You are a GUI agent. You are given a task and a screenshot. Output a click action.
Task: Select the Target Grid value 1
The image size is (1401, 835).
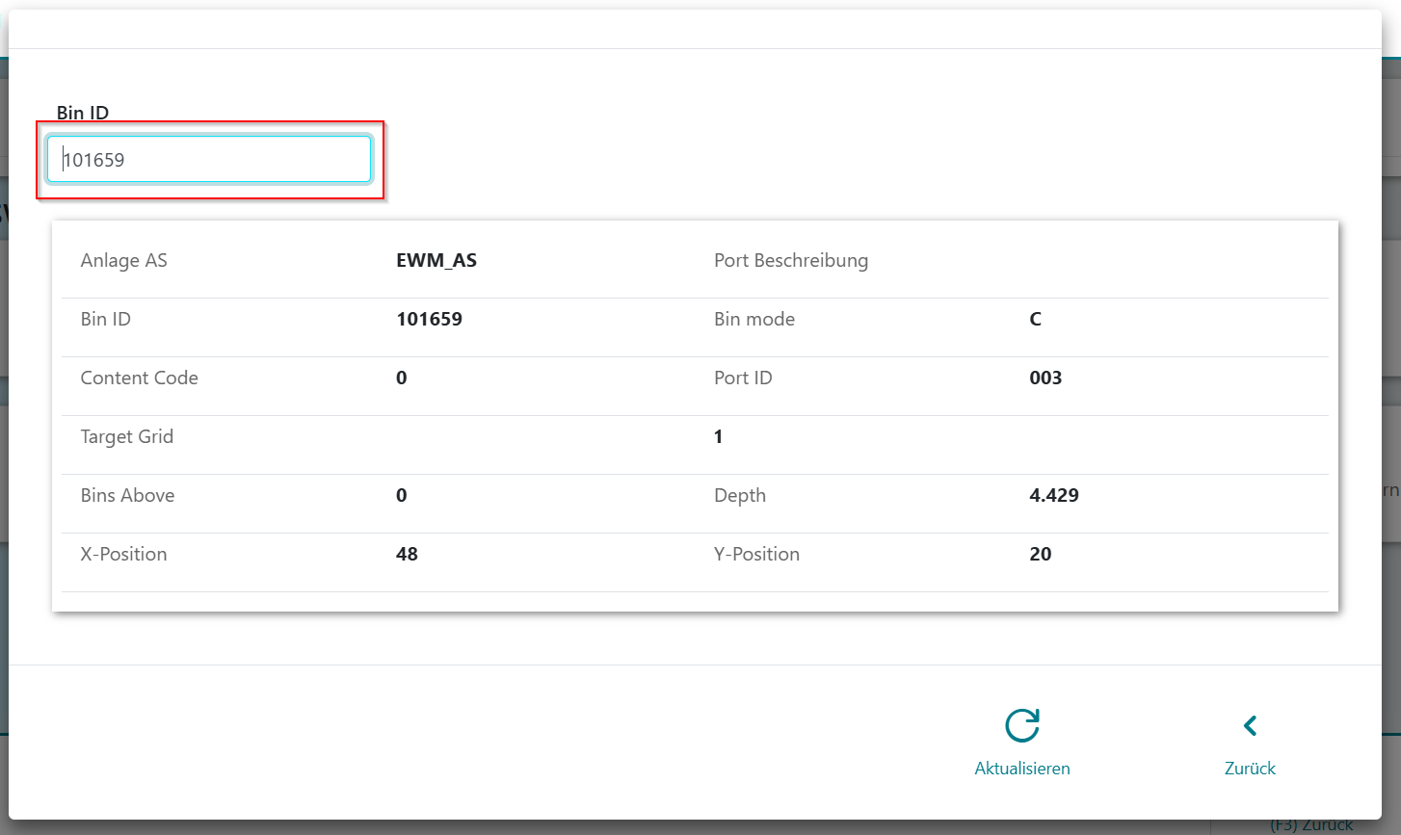coord(718,437)
